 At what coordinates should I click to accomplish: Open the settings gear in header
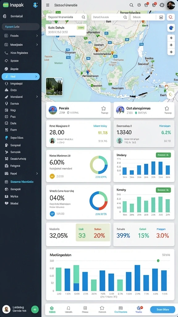click(x=162, y=5)
